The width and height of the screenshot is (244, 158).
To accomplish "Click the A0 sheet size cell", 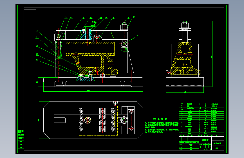I will pos(218,148).
